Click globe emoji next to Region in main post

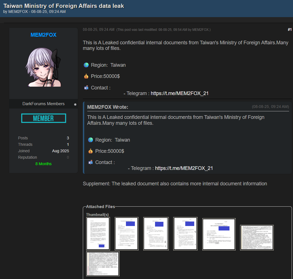86,65
